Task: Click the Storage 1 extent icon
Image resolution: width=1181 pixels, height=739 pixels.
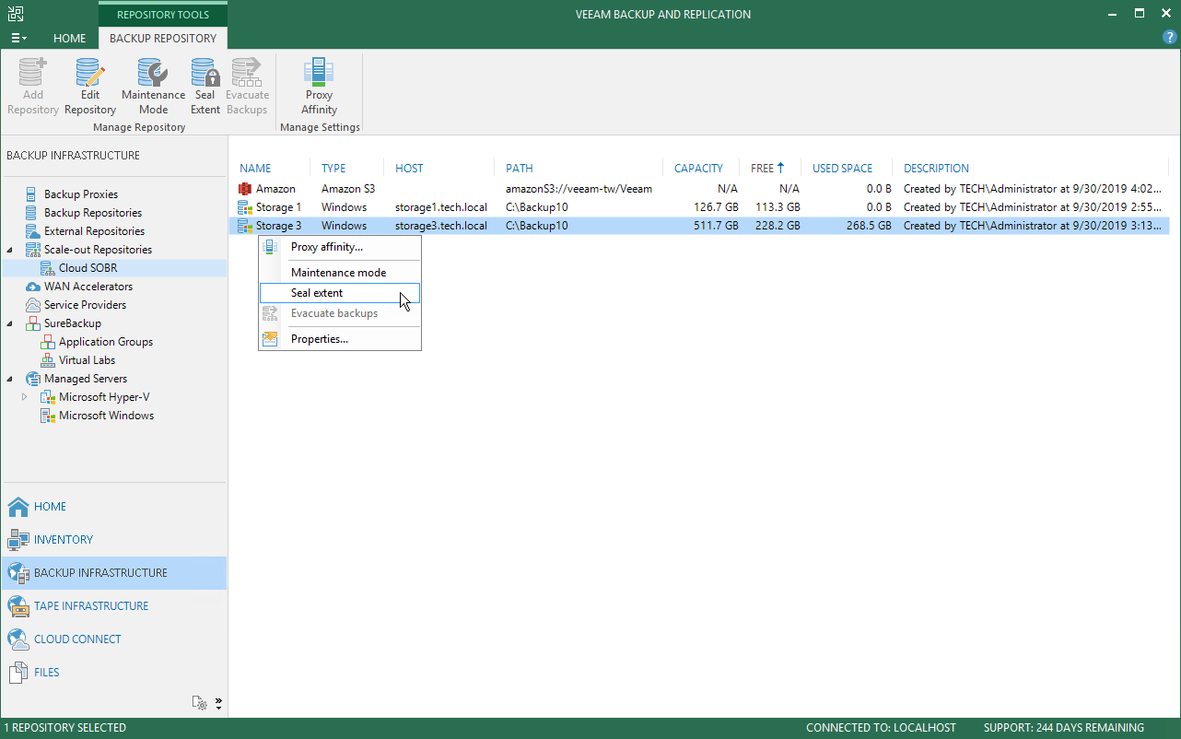Action: pos(245,207)
